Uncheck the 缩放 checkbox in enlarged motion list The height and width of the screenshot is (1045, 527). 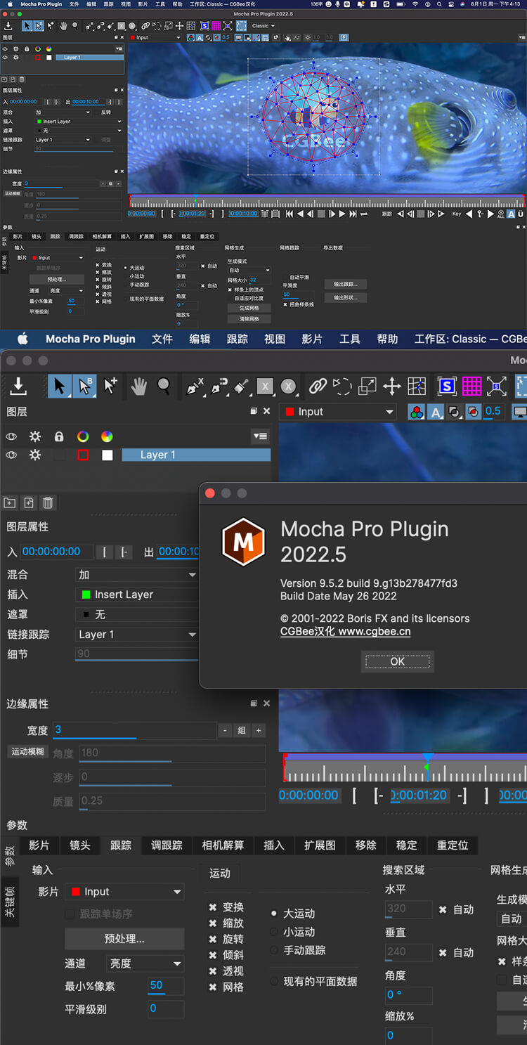point(212,923)
